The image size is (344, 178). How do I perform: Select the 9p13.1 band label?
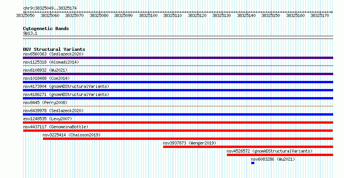[30, 34]
